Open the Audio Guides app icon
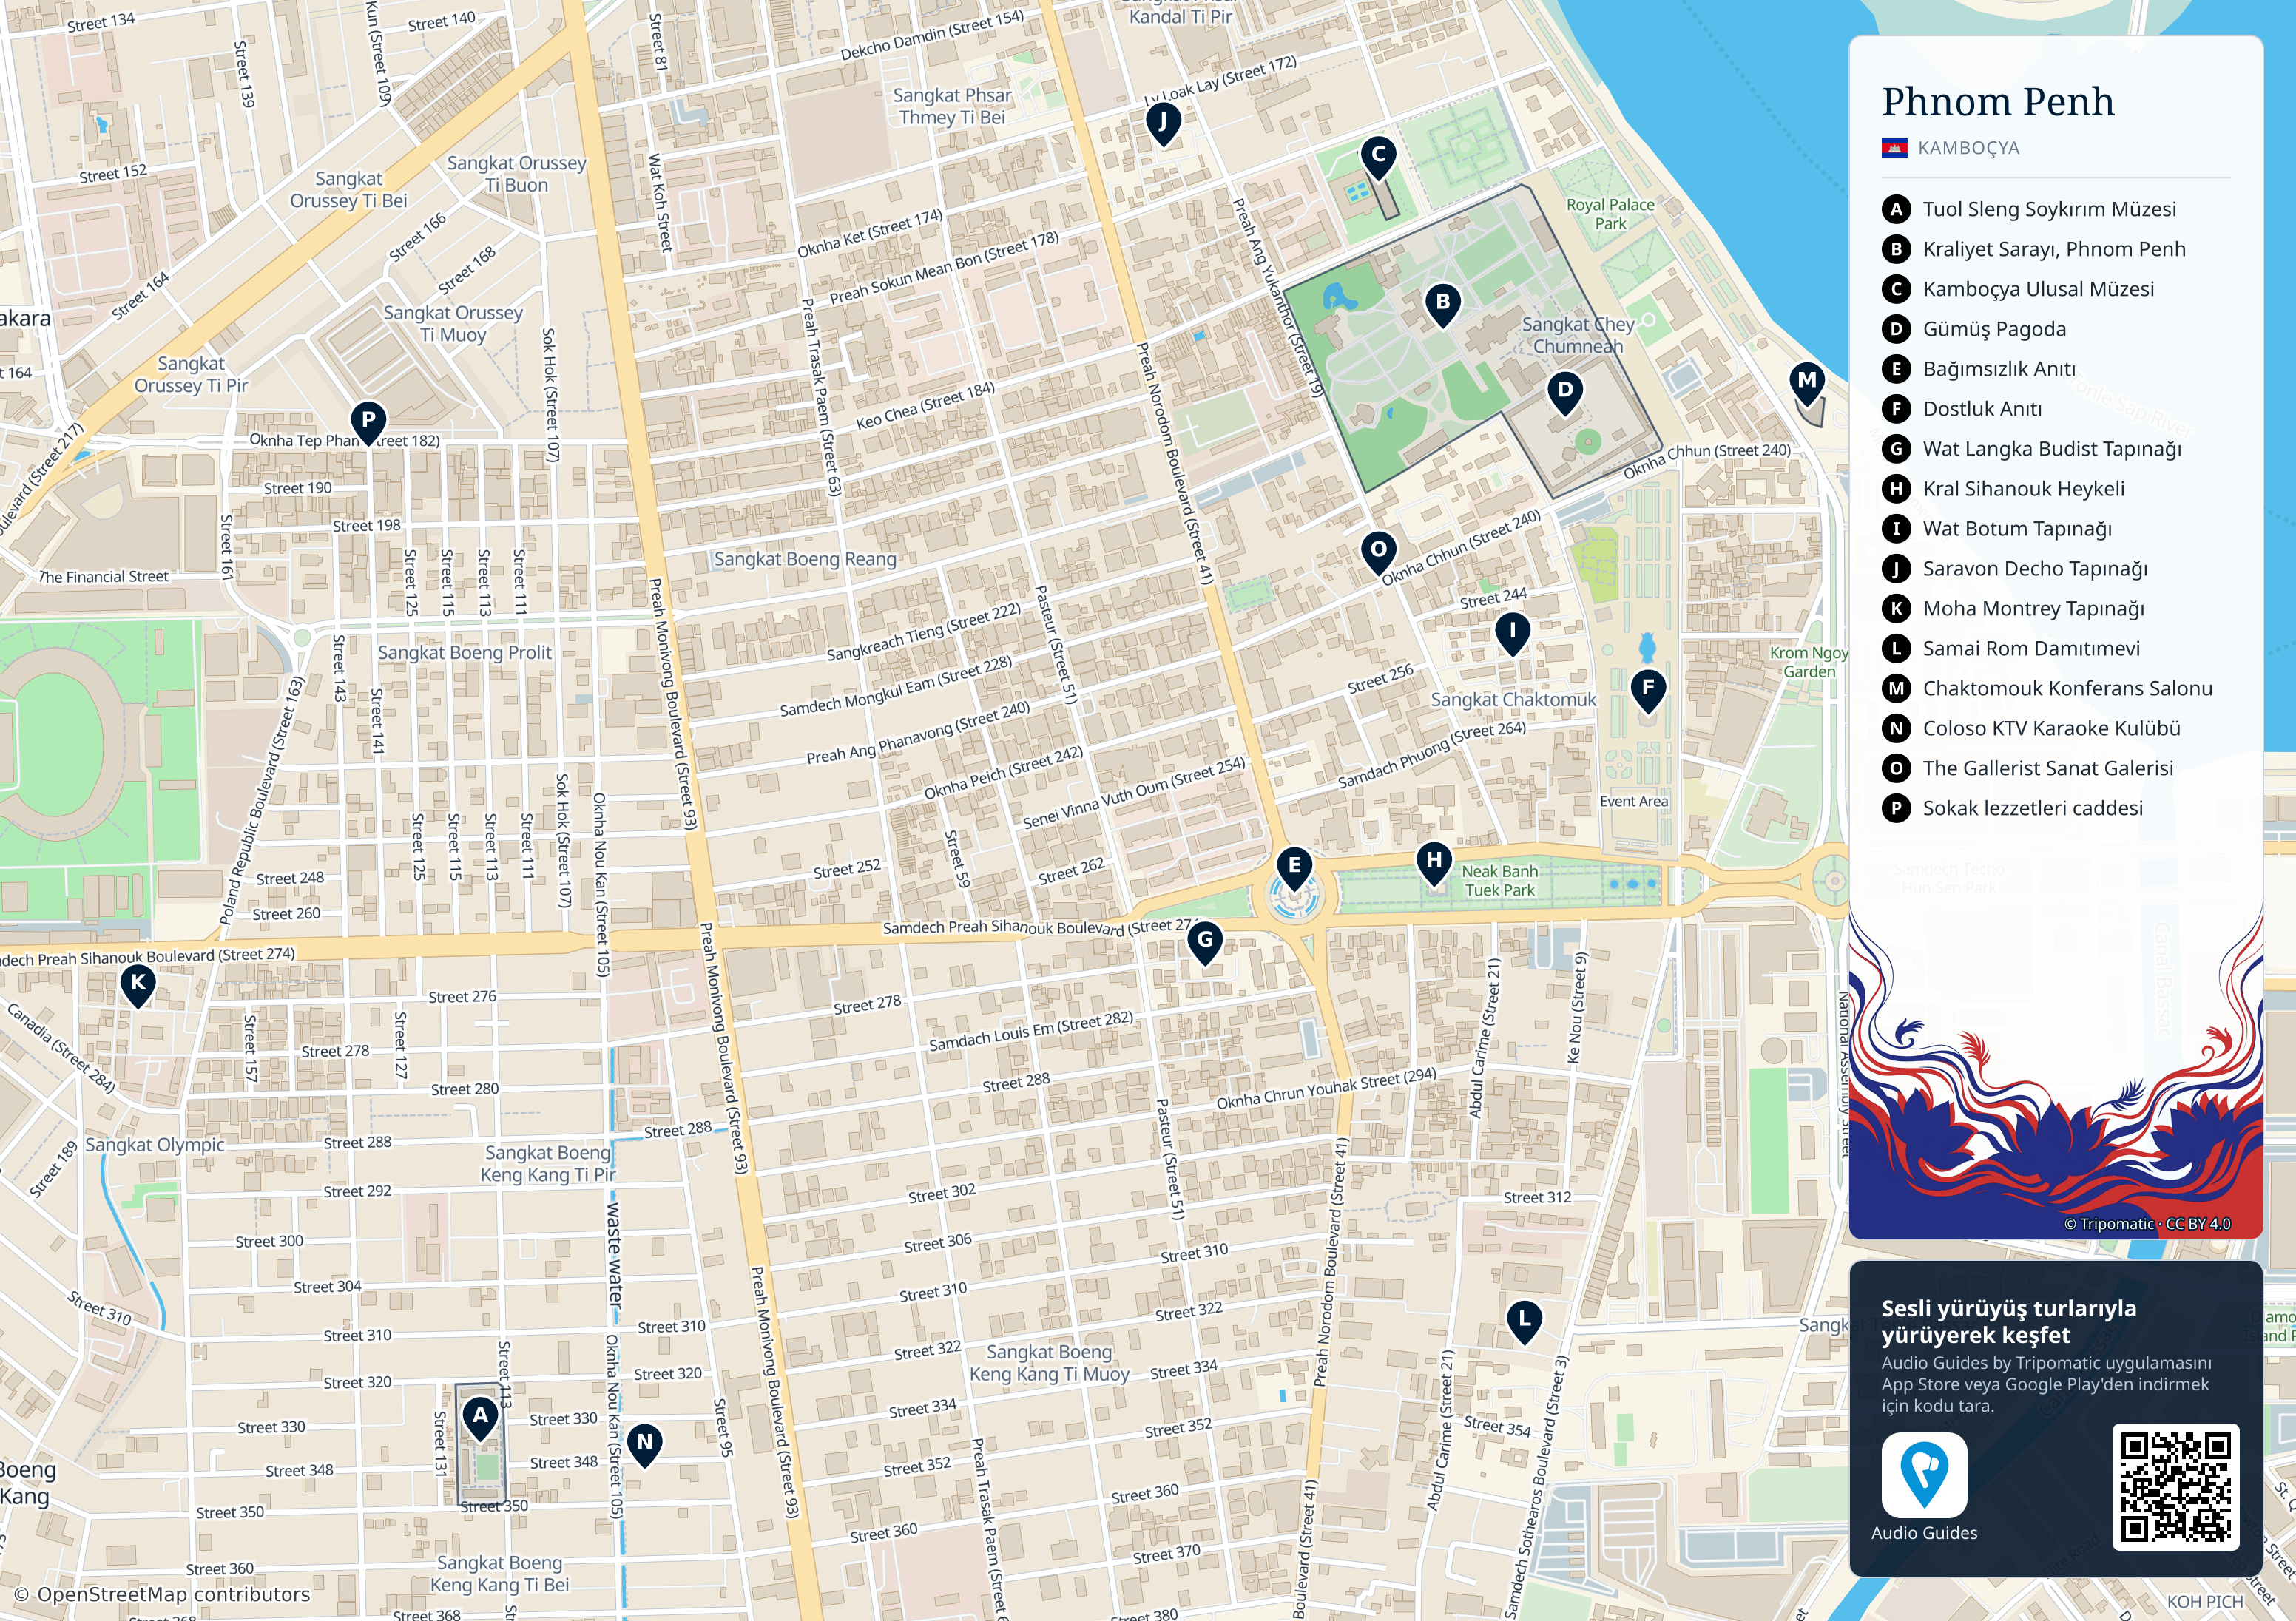2296x1621 pixels. (1924, 1475)
